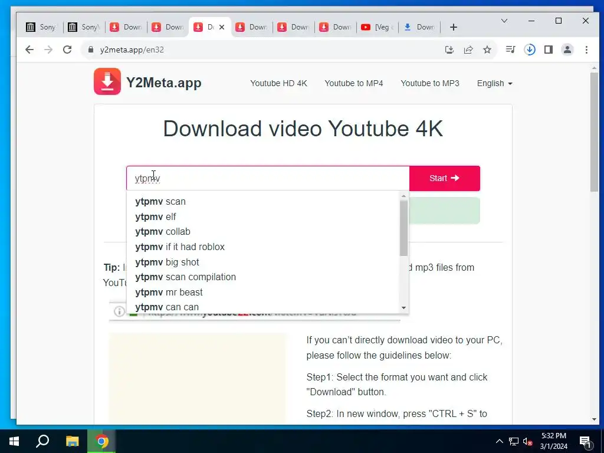604x453 pixels.
Task: Toggle the browser side panel
Action: click(x=549, y=50)
